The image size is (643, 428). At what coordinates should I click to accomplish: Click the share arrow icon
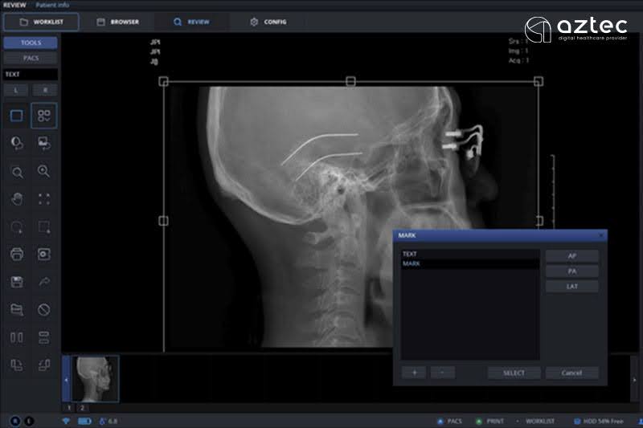click(44, 282)
